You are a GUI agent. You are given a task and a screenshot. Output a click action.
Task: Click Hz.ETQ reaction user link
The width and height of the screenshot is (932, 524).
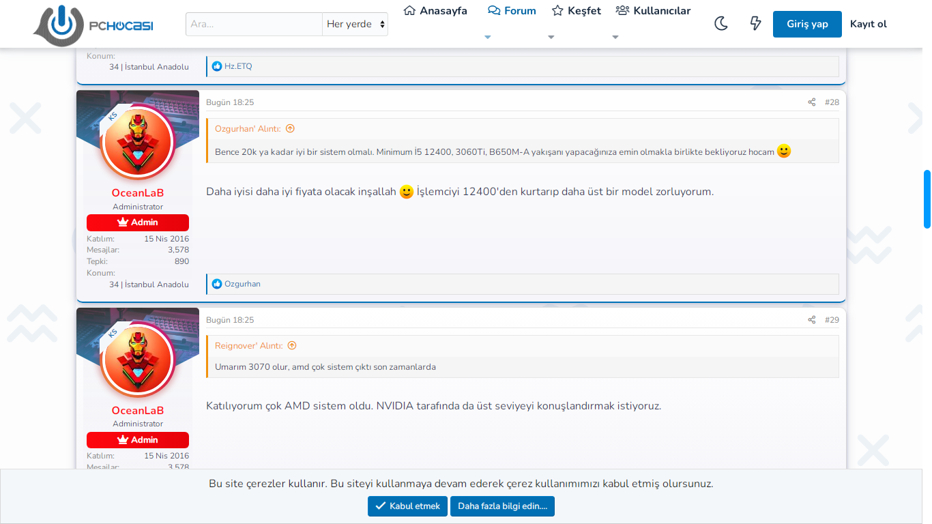click(x=238, y=66)
